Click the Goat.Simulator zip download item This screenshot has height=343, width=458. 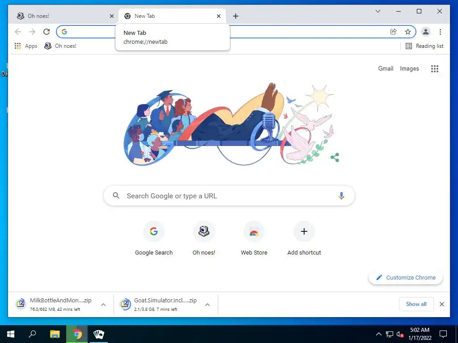pyautogui.click(x=161, y=304)
